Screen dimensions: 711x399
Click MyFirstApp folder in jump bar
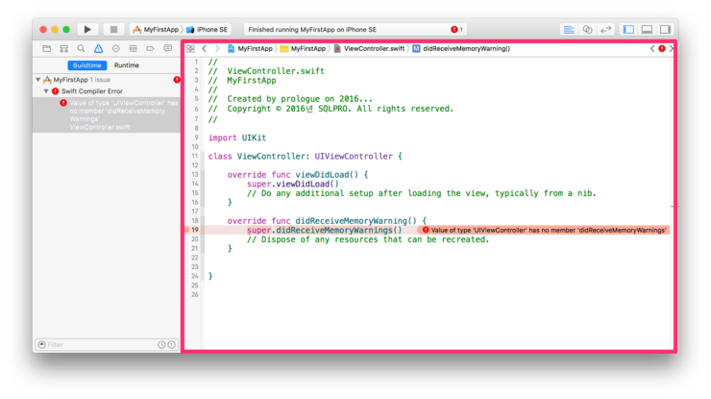point(303,49)
